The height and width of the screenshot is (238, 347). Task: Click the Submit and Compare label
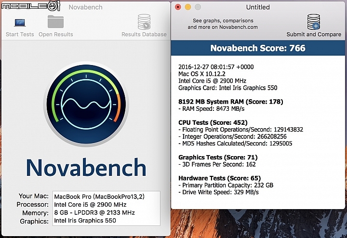(x=314, y=35)
